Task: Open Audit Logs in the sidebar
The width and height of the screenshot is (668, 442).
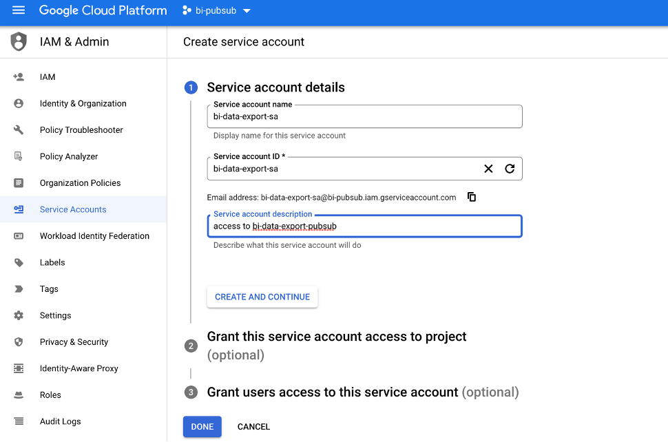Action: click(60, 421)
